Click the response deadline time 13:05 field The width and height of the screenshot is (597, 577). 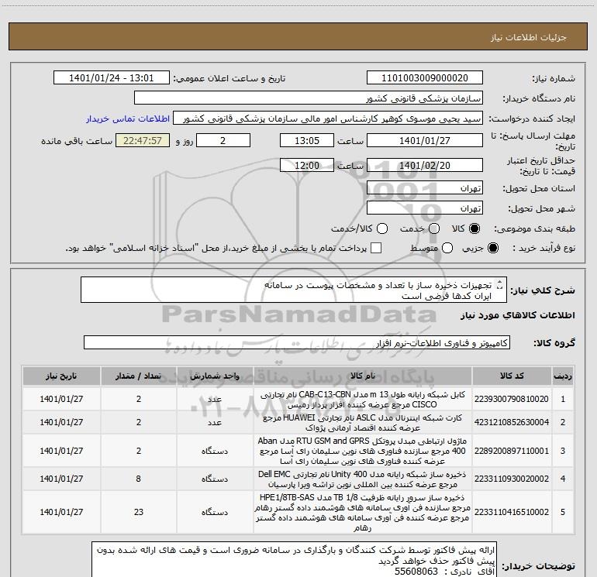click(307, 140)
